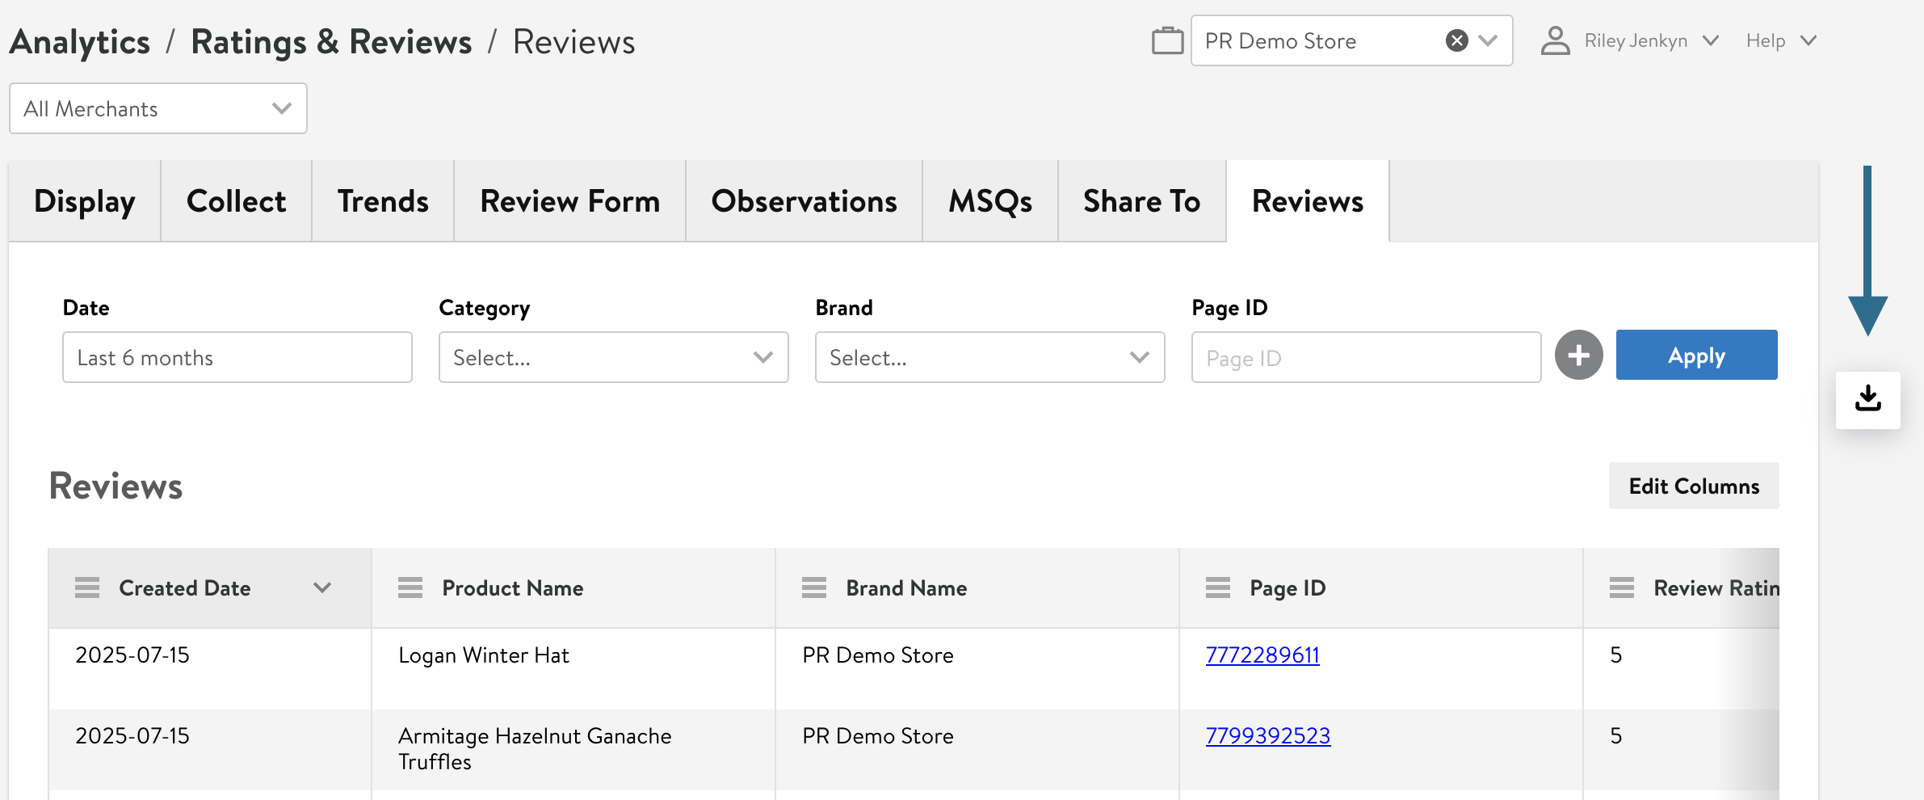Click the Page ID input field
1924x800 pixels.
(x=1365, y=357)
